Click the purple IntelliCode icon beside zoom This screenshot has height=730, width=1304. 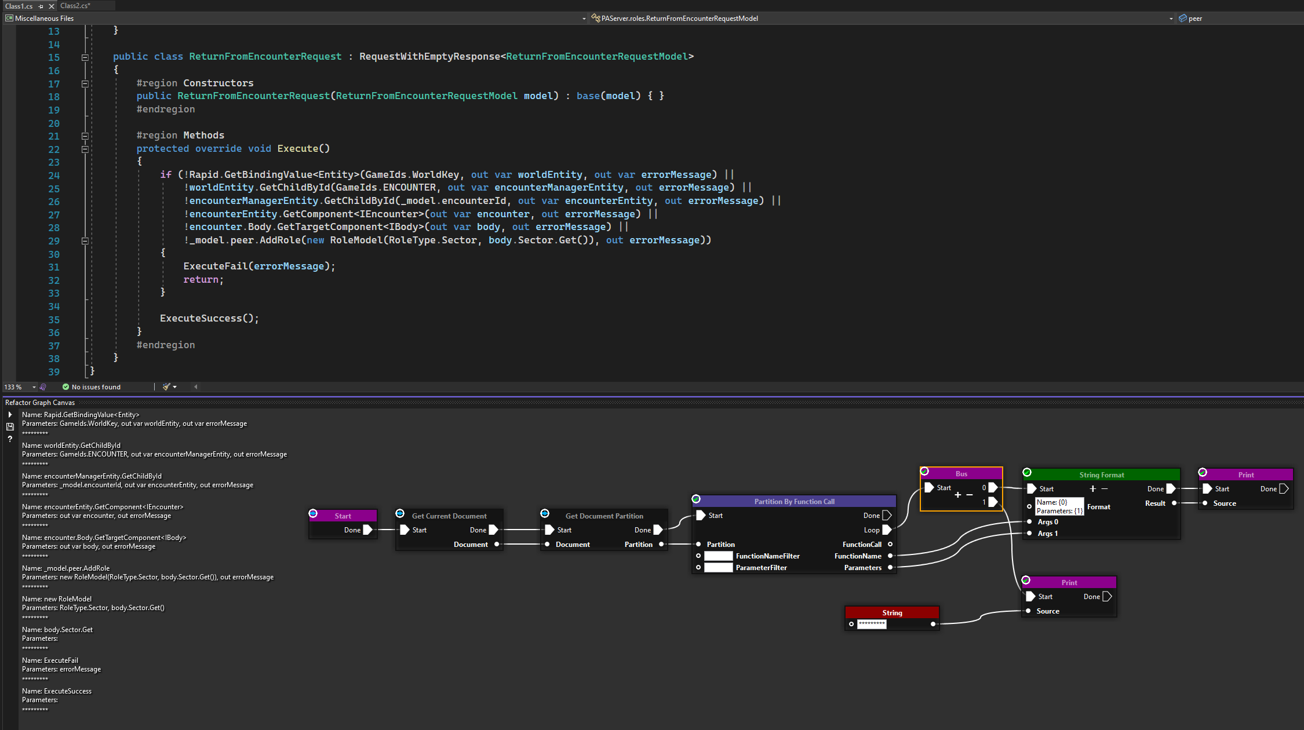(43, 387)
